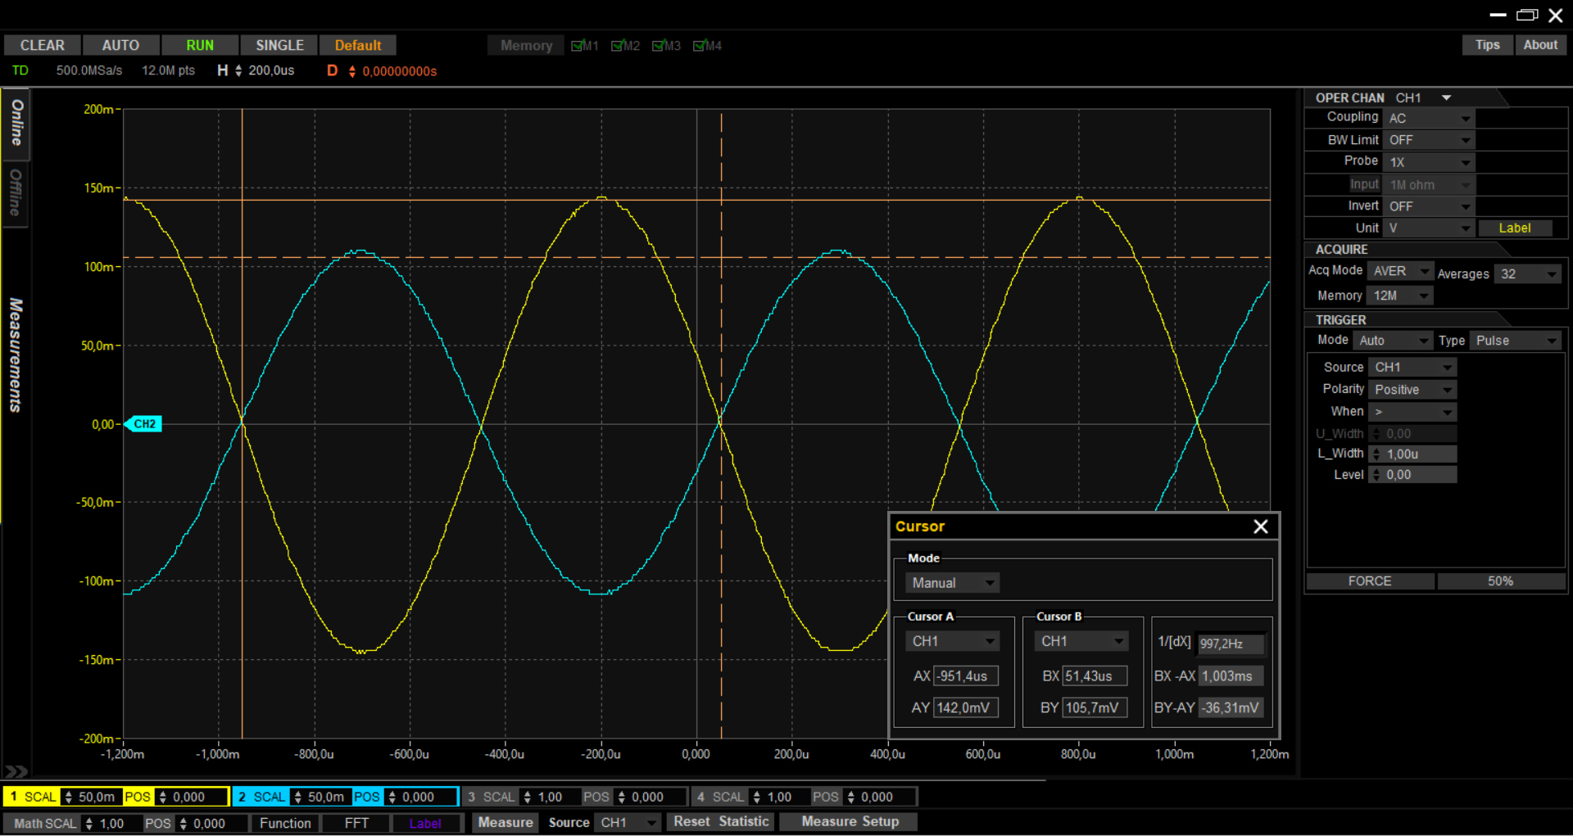Image resolution: width=1573 pixels, height=836 pixels.
Task: Open the Measure button
Action: [x=505, y=822]
